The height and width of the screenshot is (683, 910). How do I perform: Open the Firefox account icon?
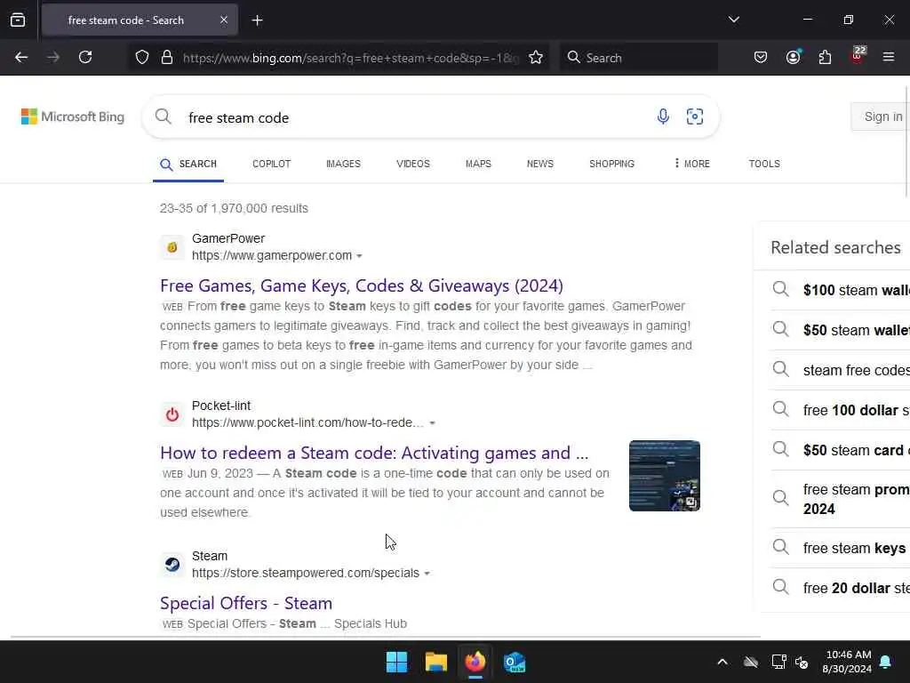pos(793,58)
